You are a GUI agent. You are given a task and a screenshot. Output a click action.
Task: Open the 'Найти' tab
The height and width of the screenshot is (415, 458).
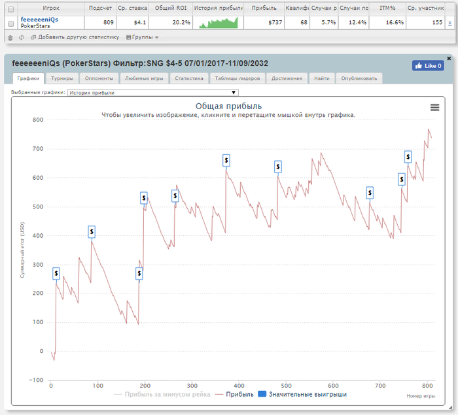coord(322,78)
